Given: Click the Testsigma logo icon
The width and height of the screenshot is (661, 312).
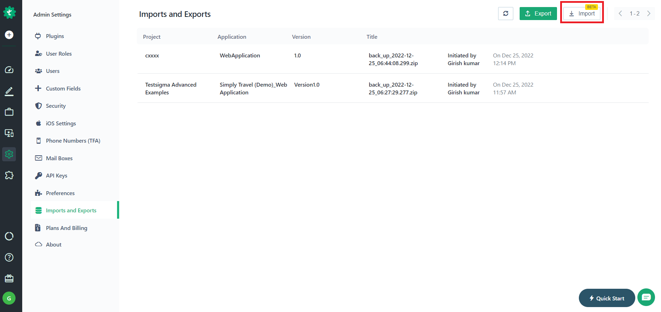Looking at the screenshot, I should coord(10,13).
